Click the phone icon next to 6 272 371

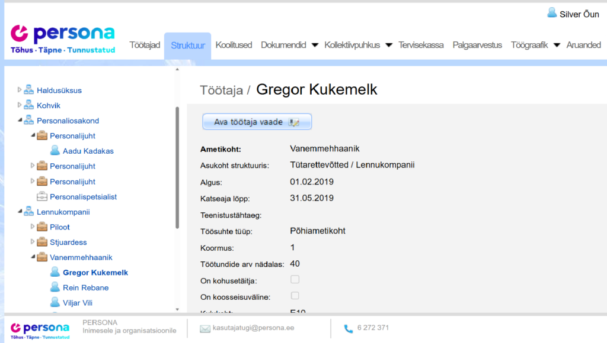349,326
